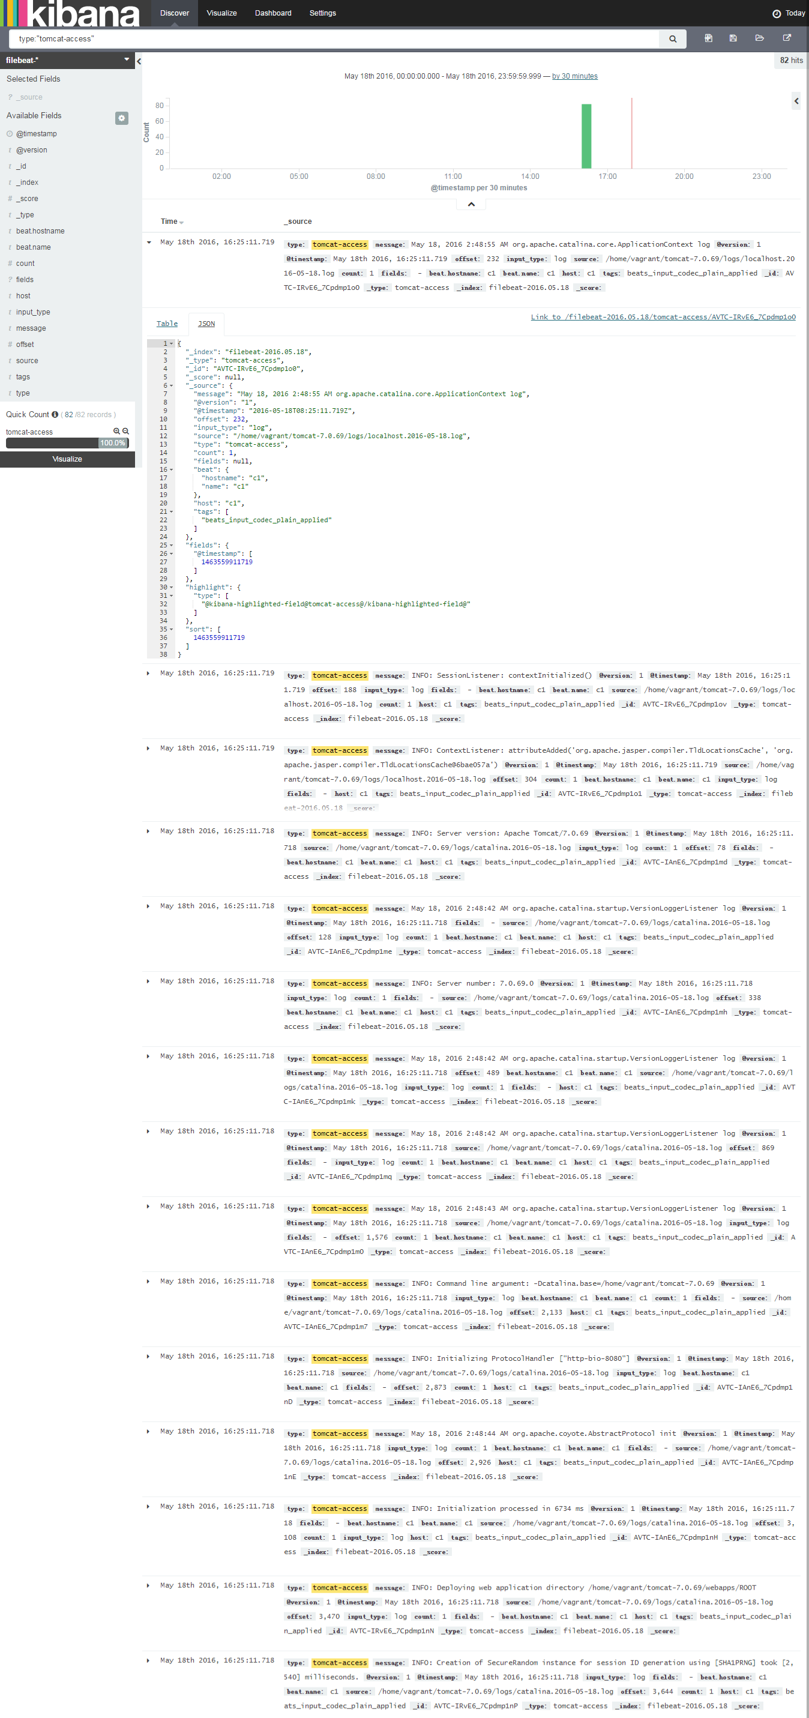
Task: Sort by the Time column header
Action: tap(169, 222)
